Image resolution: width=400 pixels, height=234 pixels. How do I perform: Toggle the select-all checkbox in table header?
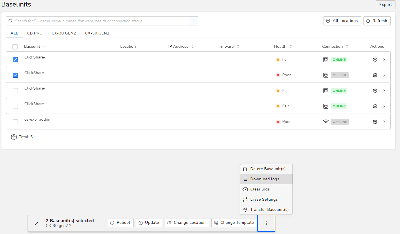click(15, 47)
